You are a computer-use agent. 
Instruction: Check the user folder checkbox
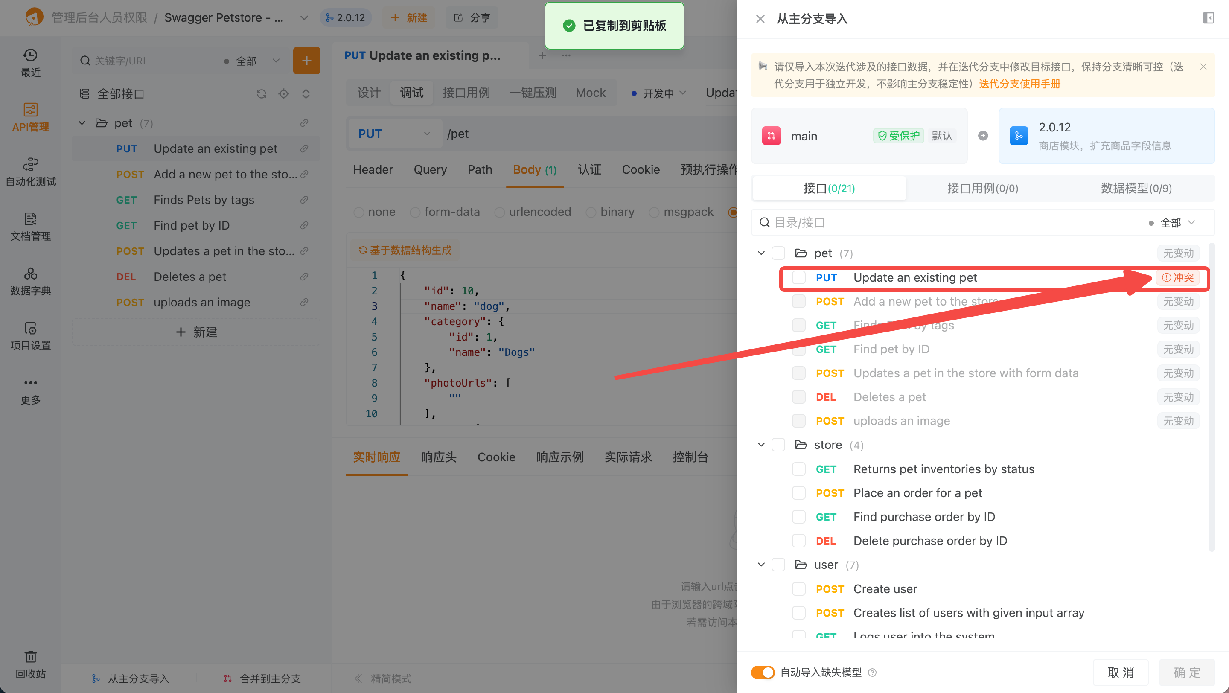point(778,565)
